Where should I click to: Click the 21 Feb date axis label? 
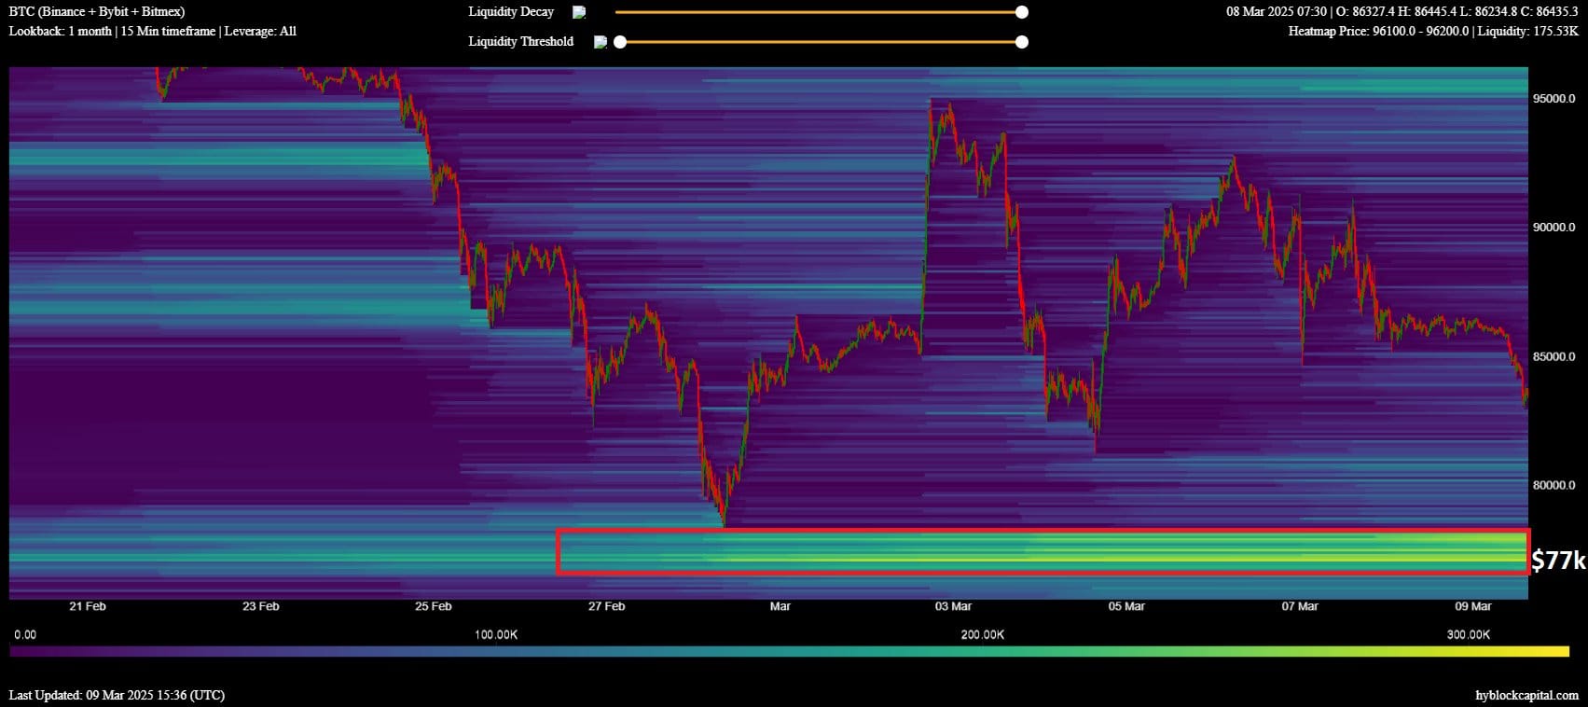click(x=88, y=606)
